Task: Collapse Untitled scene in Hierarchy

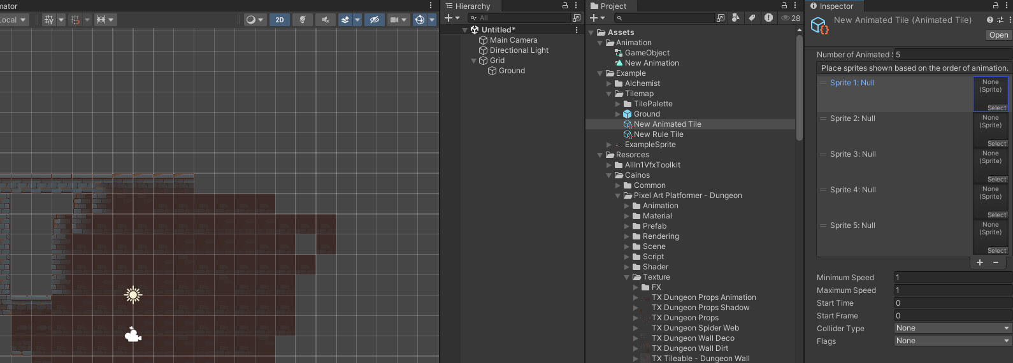Action: click(464, 30)
